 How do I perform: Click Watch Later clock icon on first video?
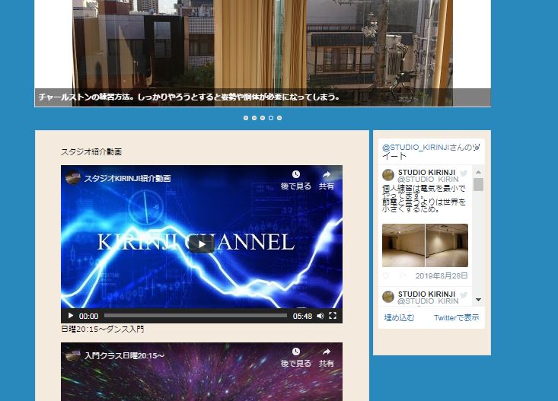point(295,175)
